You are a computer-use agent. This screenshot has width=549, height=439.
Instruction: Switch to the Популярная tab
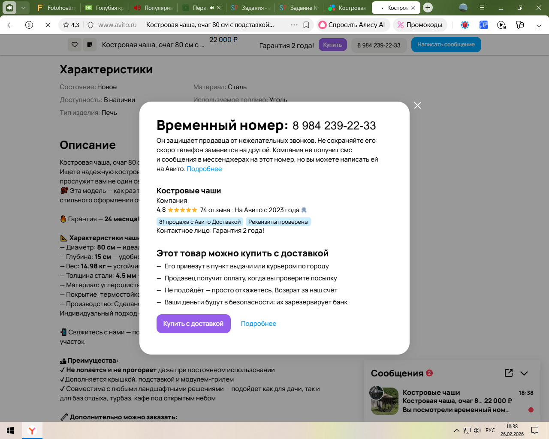[154, 8]
